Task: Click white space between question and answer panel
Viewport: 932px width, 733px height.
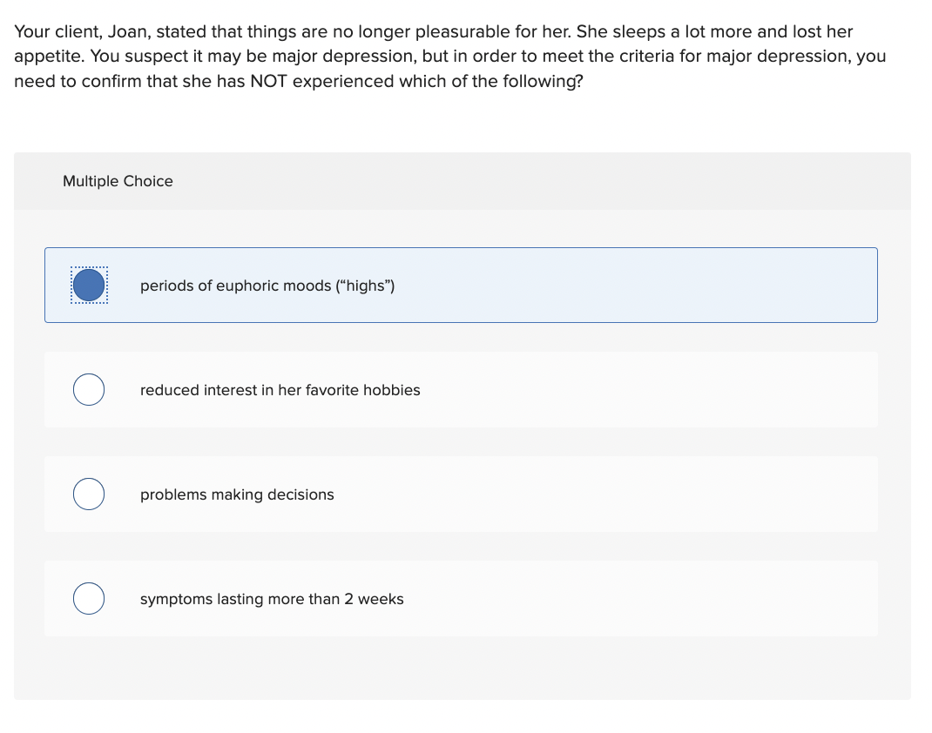Action: 462,124
